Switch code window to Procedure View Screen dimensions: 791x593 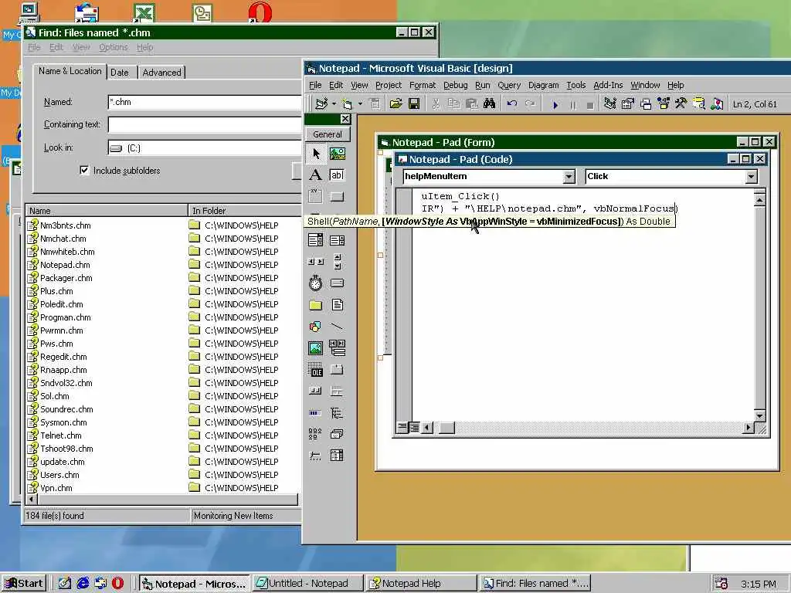tap(402, 428)
